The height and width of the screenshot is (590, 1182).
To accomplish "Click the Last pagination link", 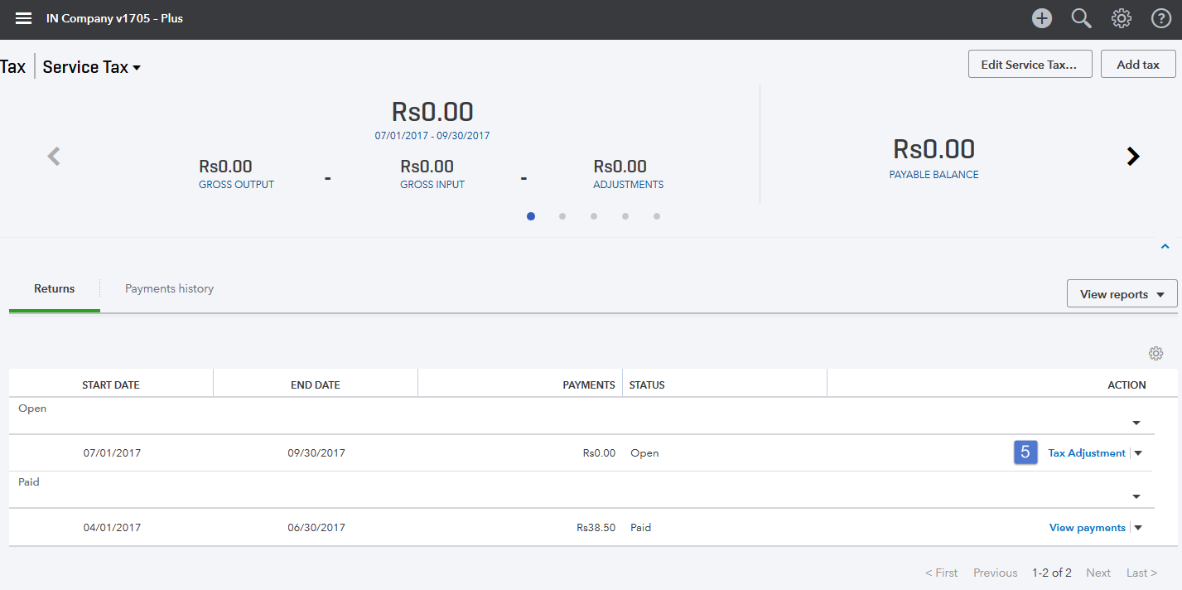I will tap(1141, 573).
